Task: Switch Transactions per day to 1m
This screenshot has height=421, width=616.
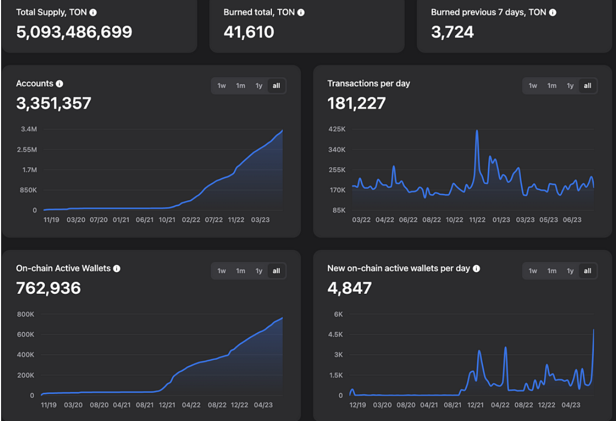Action: (552, 85)
